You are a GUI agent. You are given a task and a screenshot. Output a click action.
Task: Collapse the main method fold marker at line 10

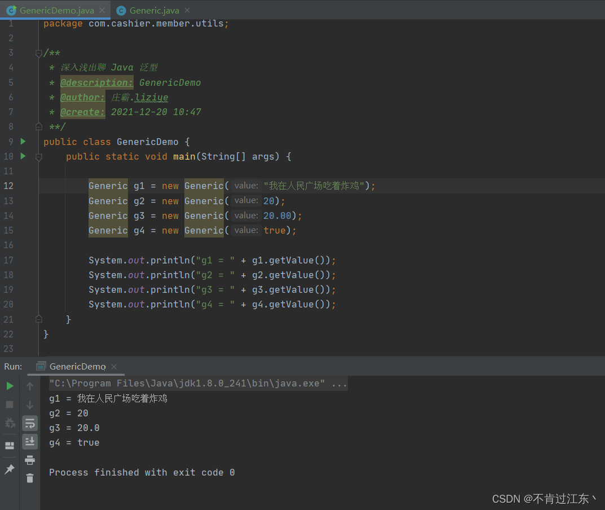[x=38, y=157]
